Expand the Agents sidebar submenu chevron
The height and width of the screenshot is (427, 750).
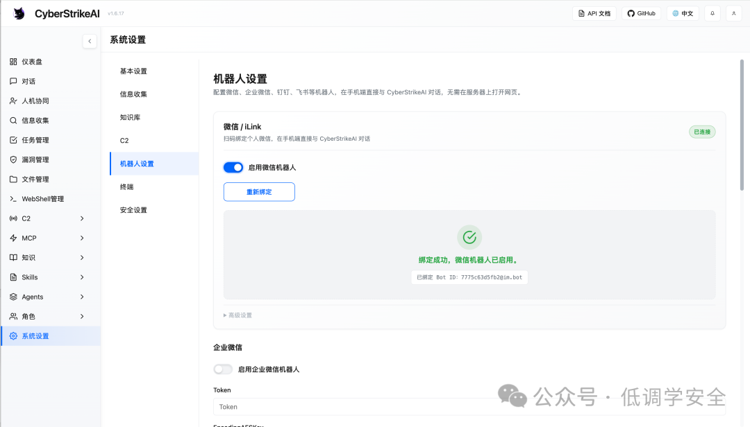tap(82, 297)
